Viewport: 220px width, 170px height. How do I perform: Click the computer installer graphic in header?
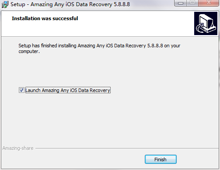206,23
